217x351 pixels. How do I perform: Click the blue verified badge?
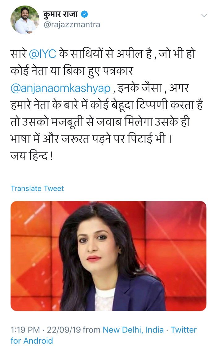(84, 14)
